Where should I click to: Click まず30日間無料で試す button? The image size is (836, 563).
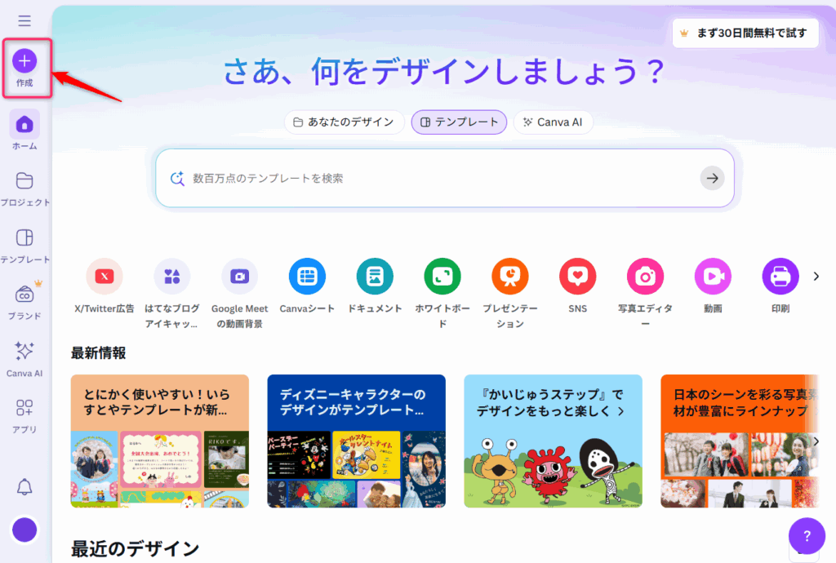point(745,33)
